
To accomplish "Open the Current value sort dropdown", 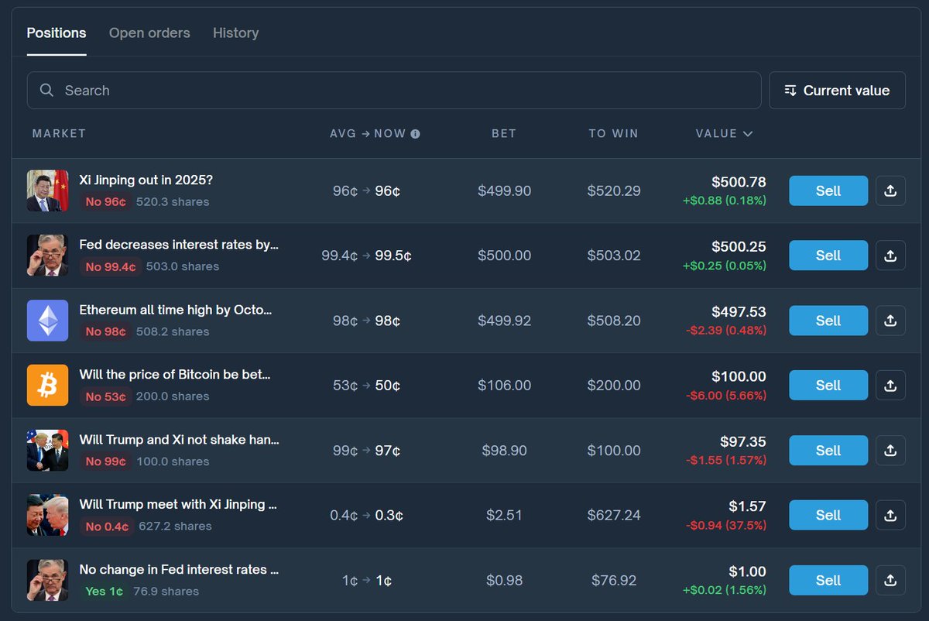I will coord(837,91).
